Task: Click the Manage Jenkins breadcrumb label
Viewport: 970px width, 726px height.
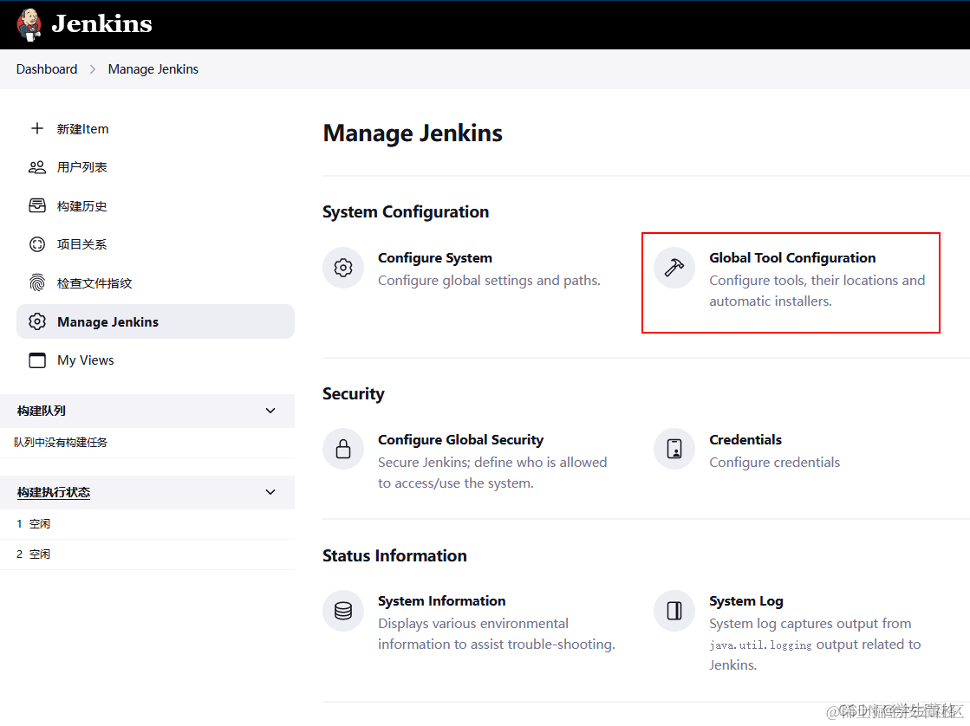Action: click(153, 68)
